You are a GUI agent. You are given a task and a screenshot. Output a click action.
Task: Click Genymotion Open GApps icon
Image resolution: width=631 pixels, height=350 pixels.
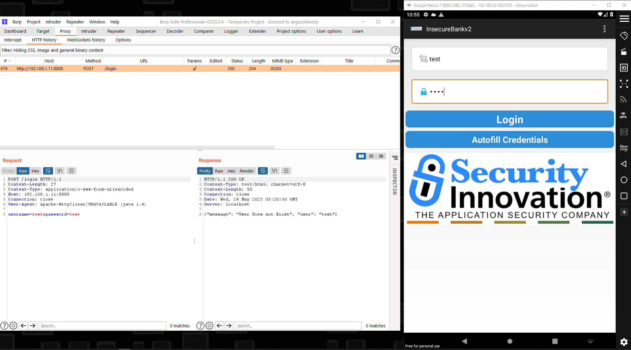click(x=624, y=148)
